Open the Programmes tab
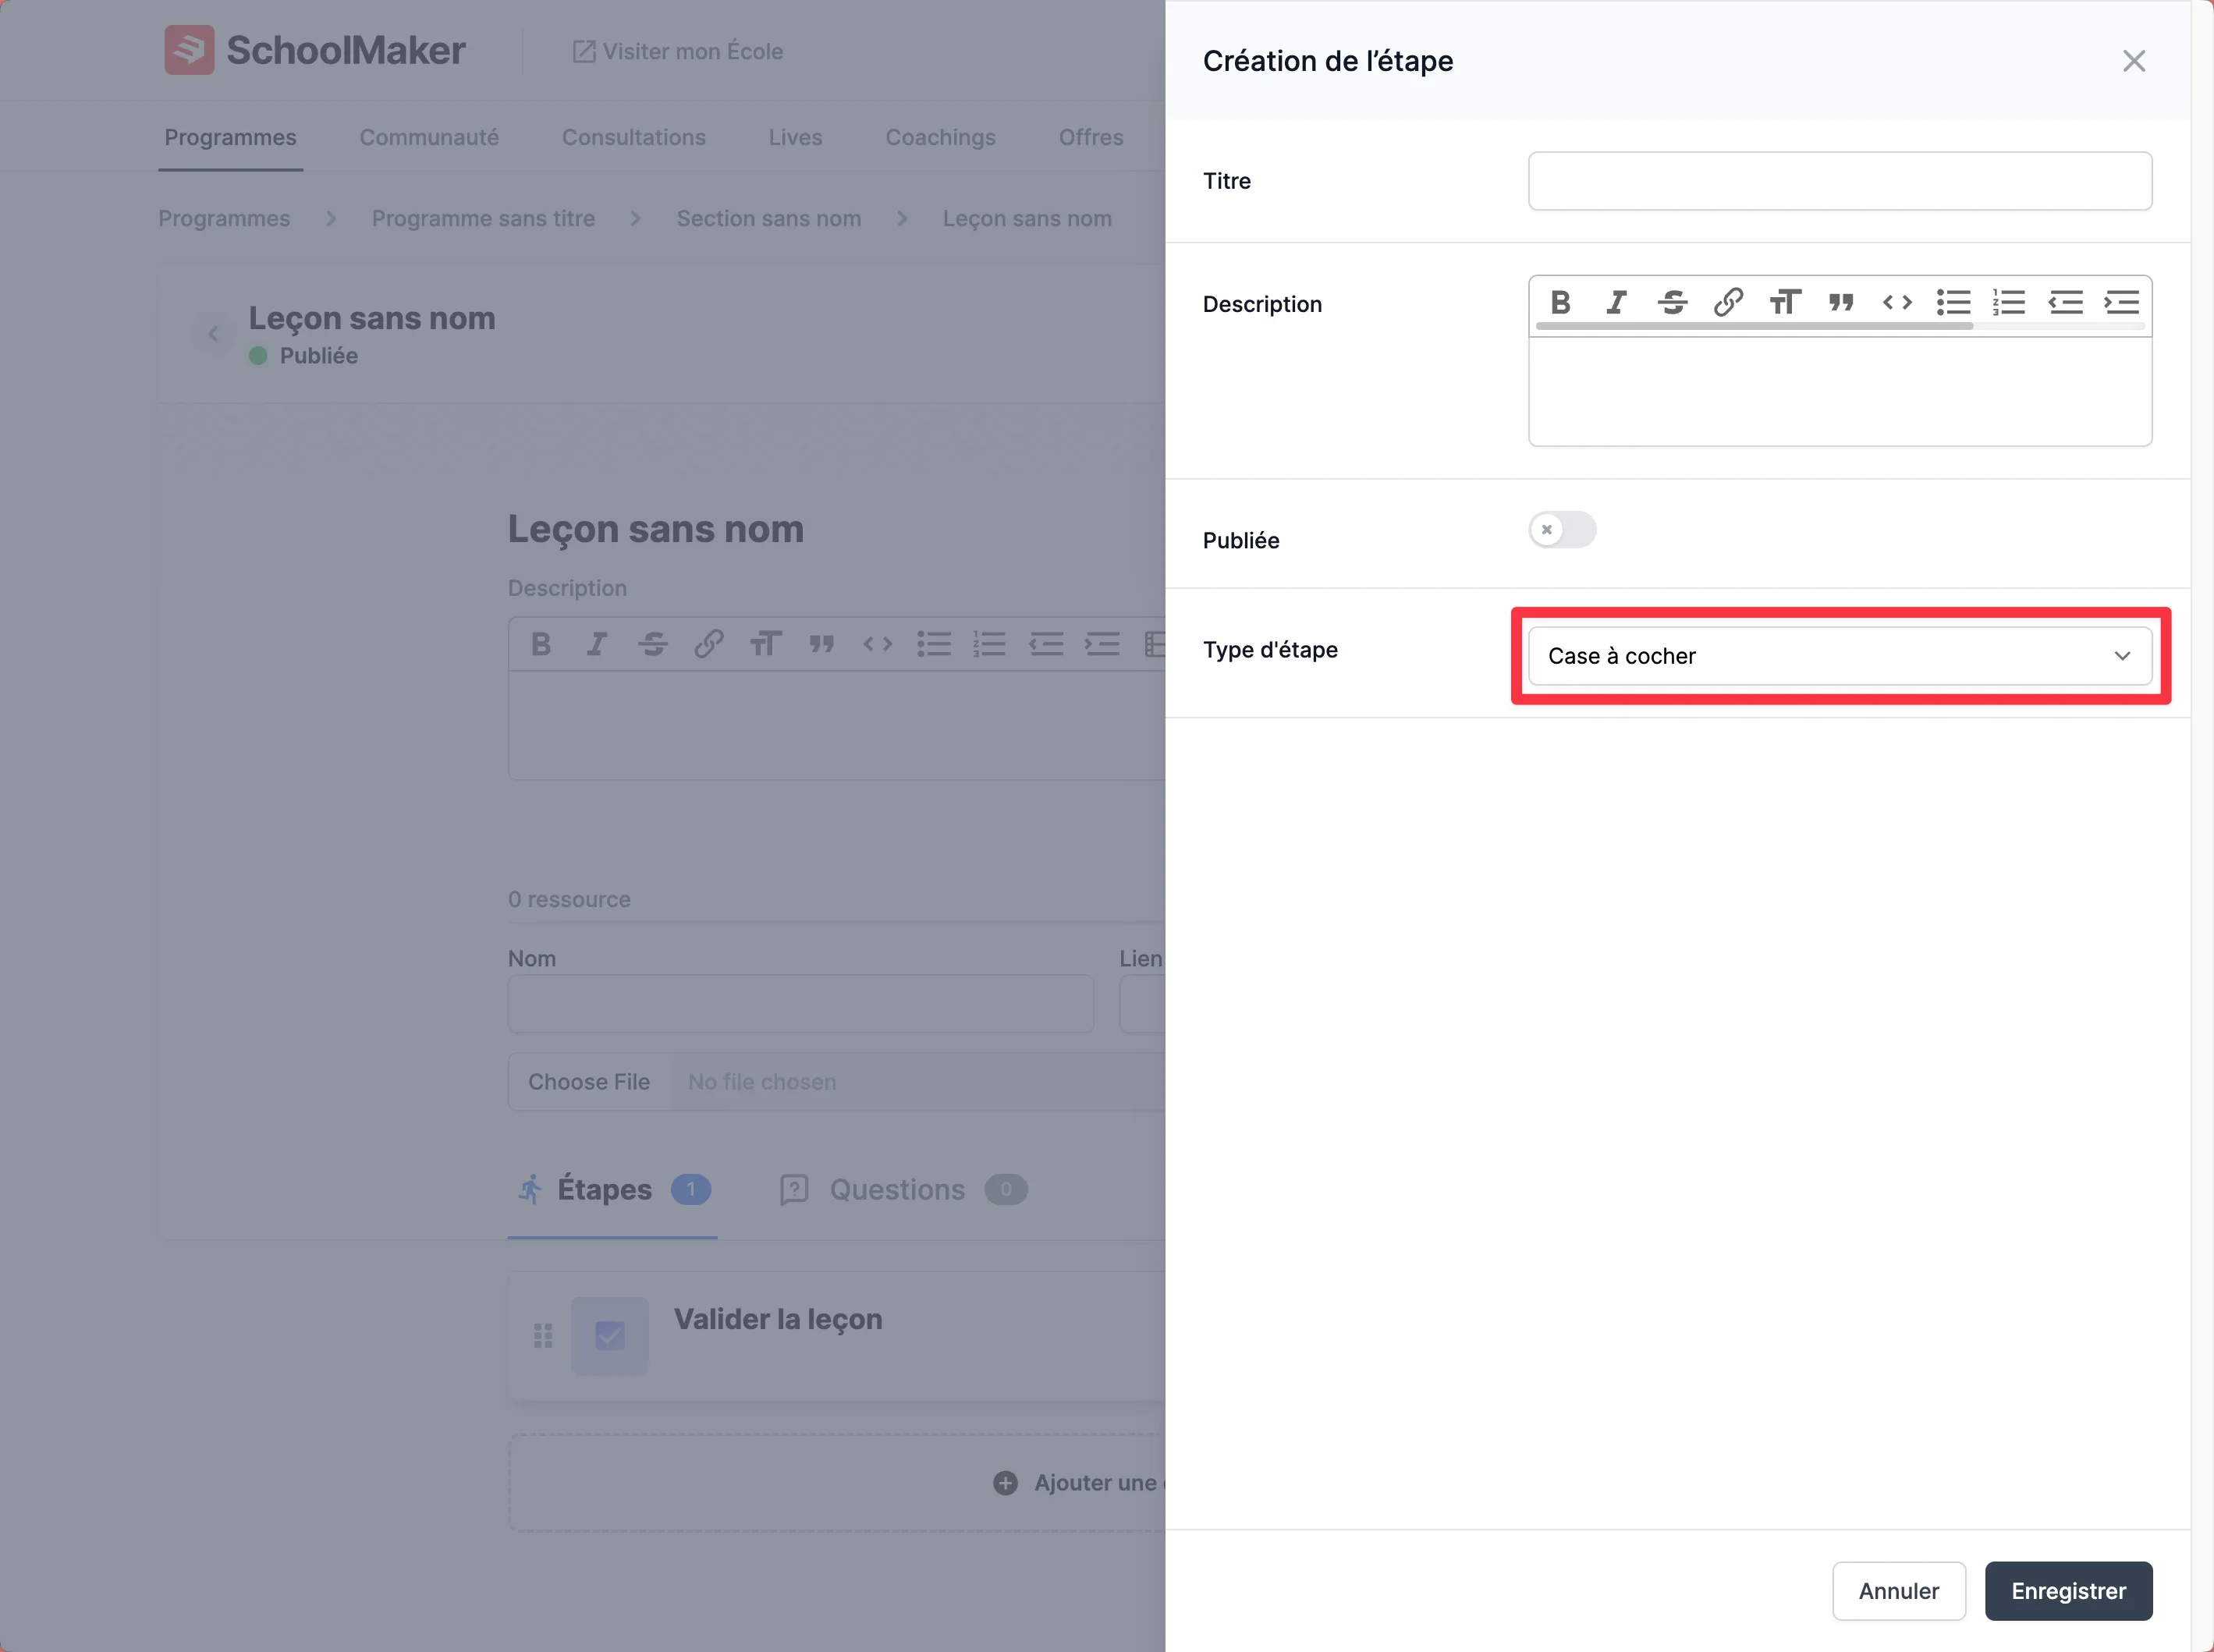Viewport: 2214px width, 1652px height. click(x=230, y=137)
